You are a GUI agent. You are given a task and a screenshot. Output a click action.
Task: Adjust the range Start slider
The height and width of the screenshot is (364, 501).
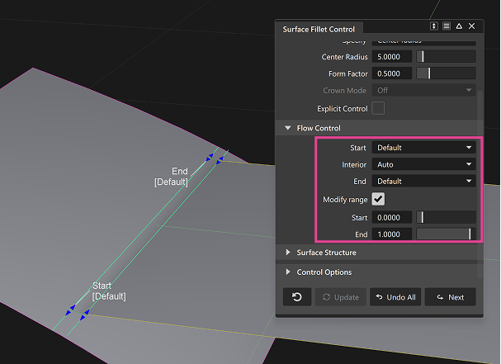pyautogui.click(x=446, y=218)
